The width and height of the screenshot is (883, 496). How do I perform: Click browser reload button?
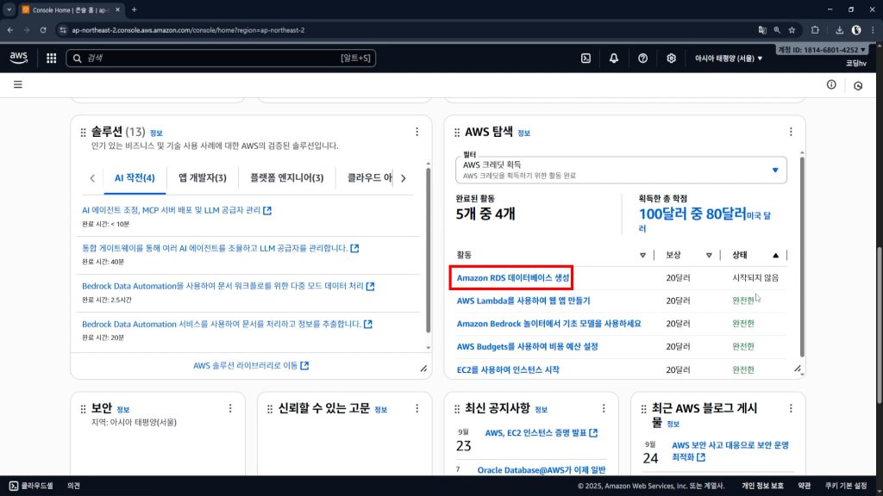tap(43, 30)
